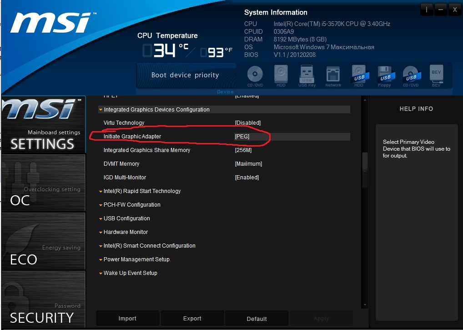This screenshot has height=330, width=463.
Task: Click scrollbar up arrow in settings list
Action: 365,100
